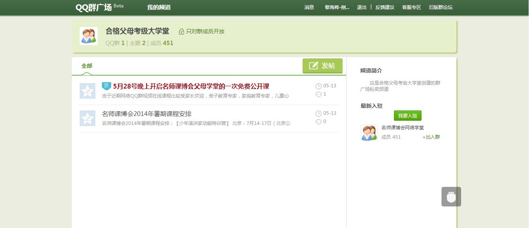Click the 名师课博会网络学堂 group avatar
The width and height of the screenshot is (529, 228).
click(x=369, y=133)
